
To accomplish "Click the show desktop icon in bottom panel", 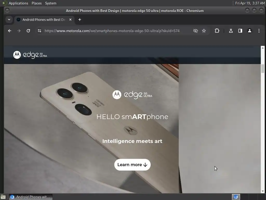I will 3,197.
